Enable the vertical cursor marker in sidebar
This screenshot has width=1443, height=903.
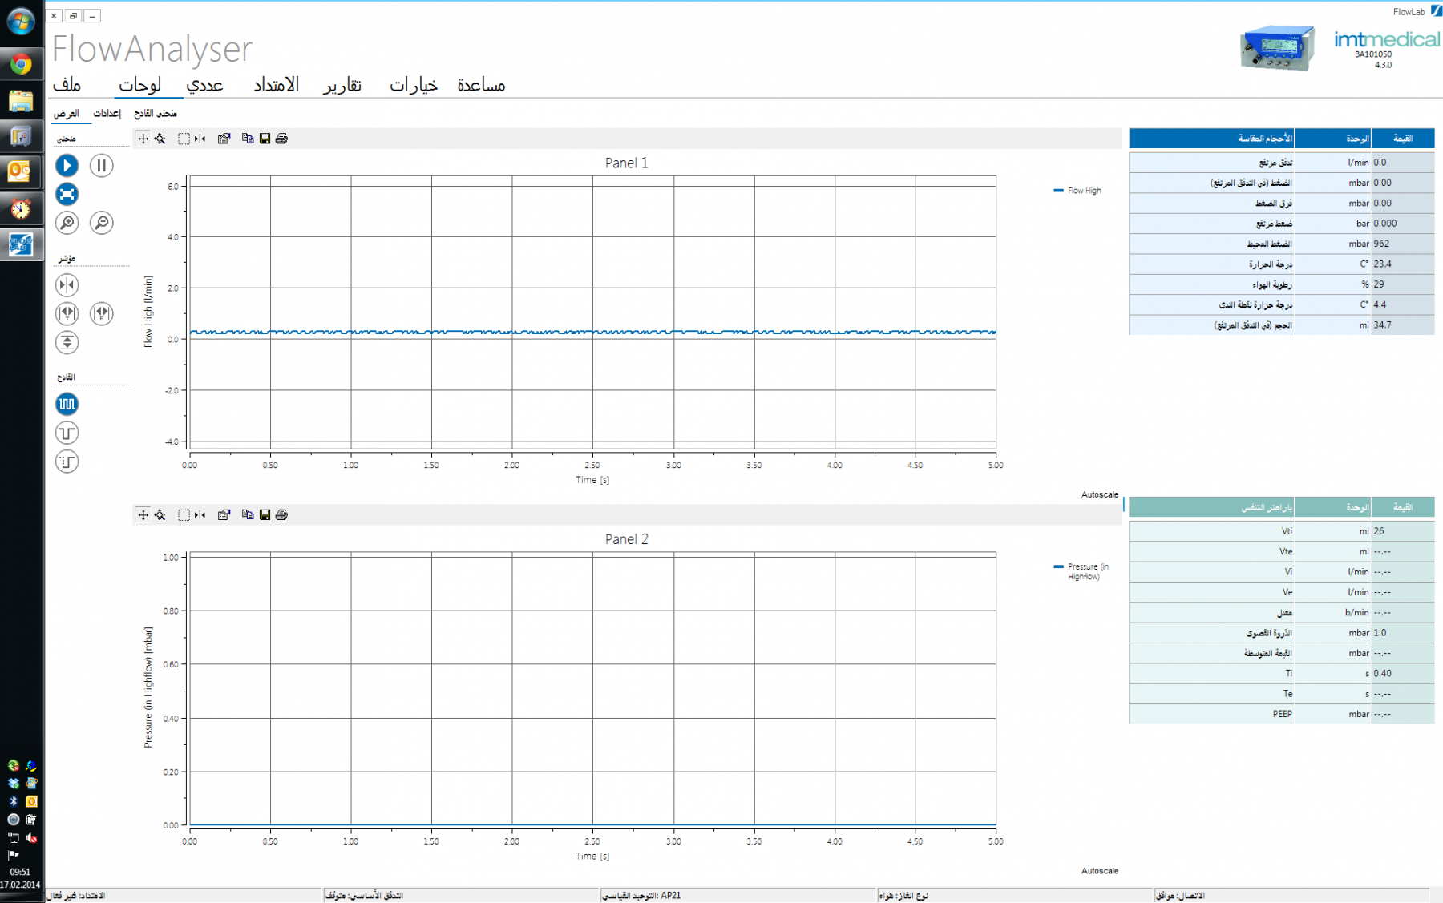67,284
